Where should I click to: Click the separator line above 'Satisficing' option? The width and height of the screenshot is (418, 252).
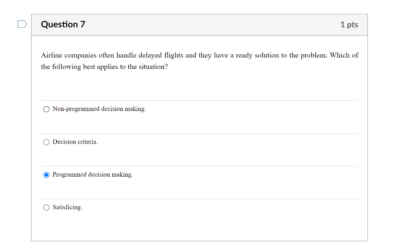[x=199, y=199]
